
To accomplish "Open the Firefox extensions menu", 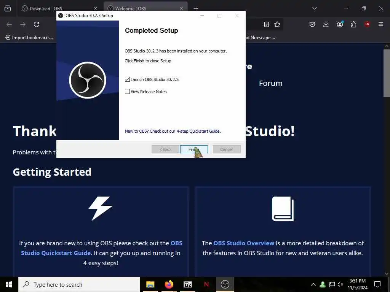I will (353, 24).
